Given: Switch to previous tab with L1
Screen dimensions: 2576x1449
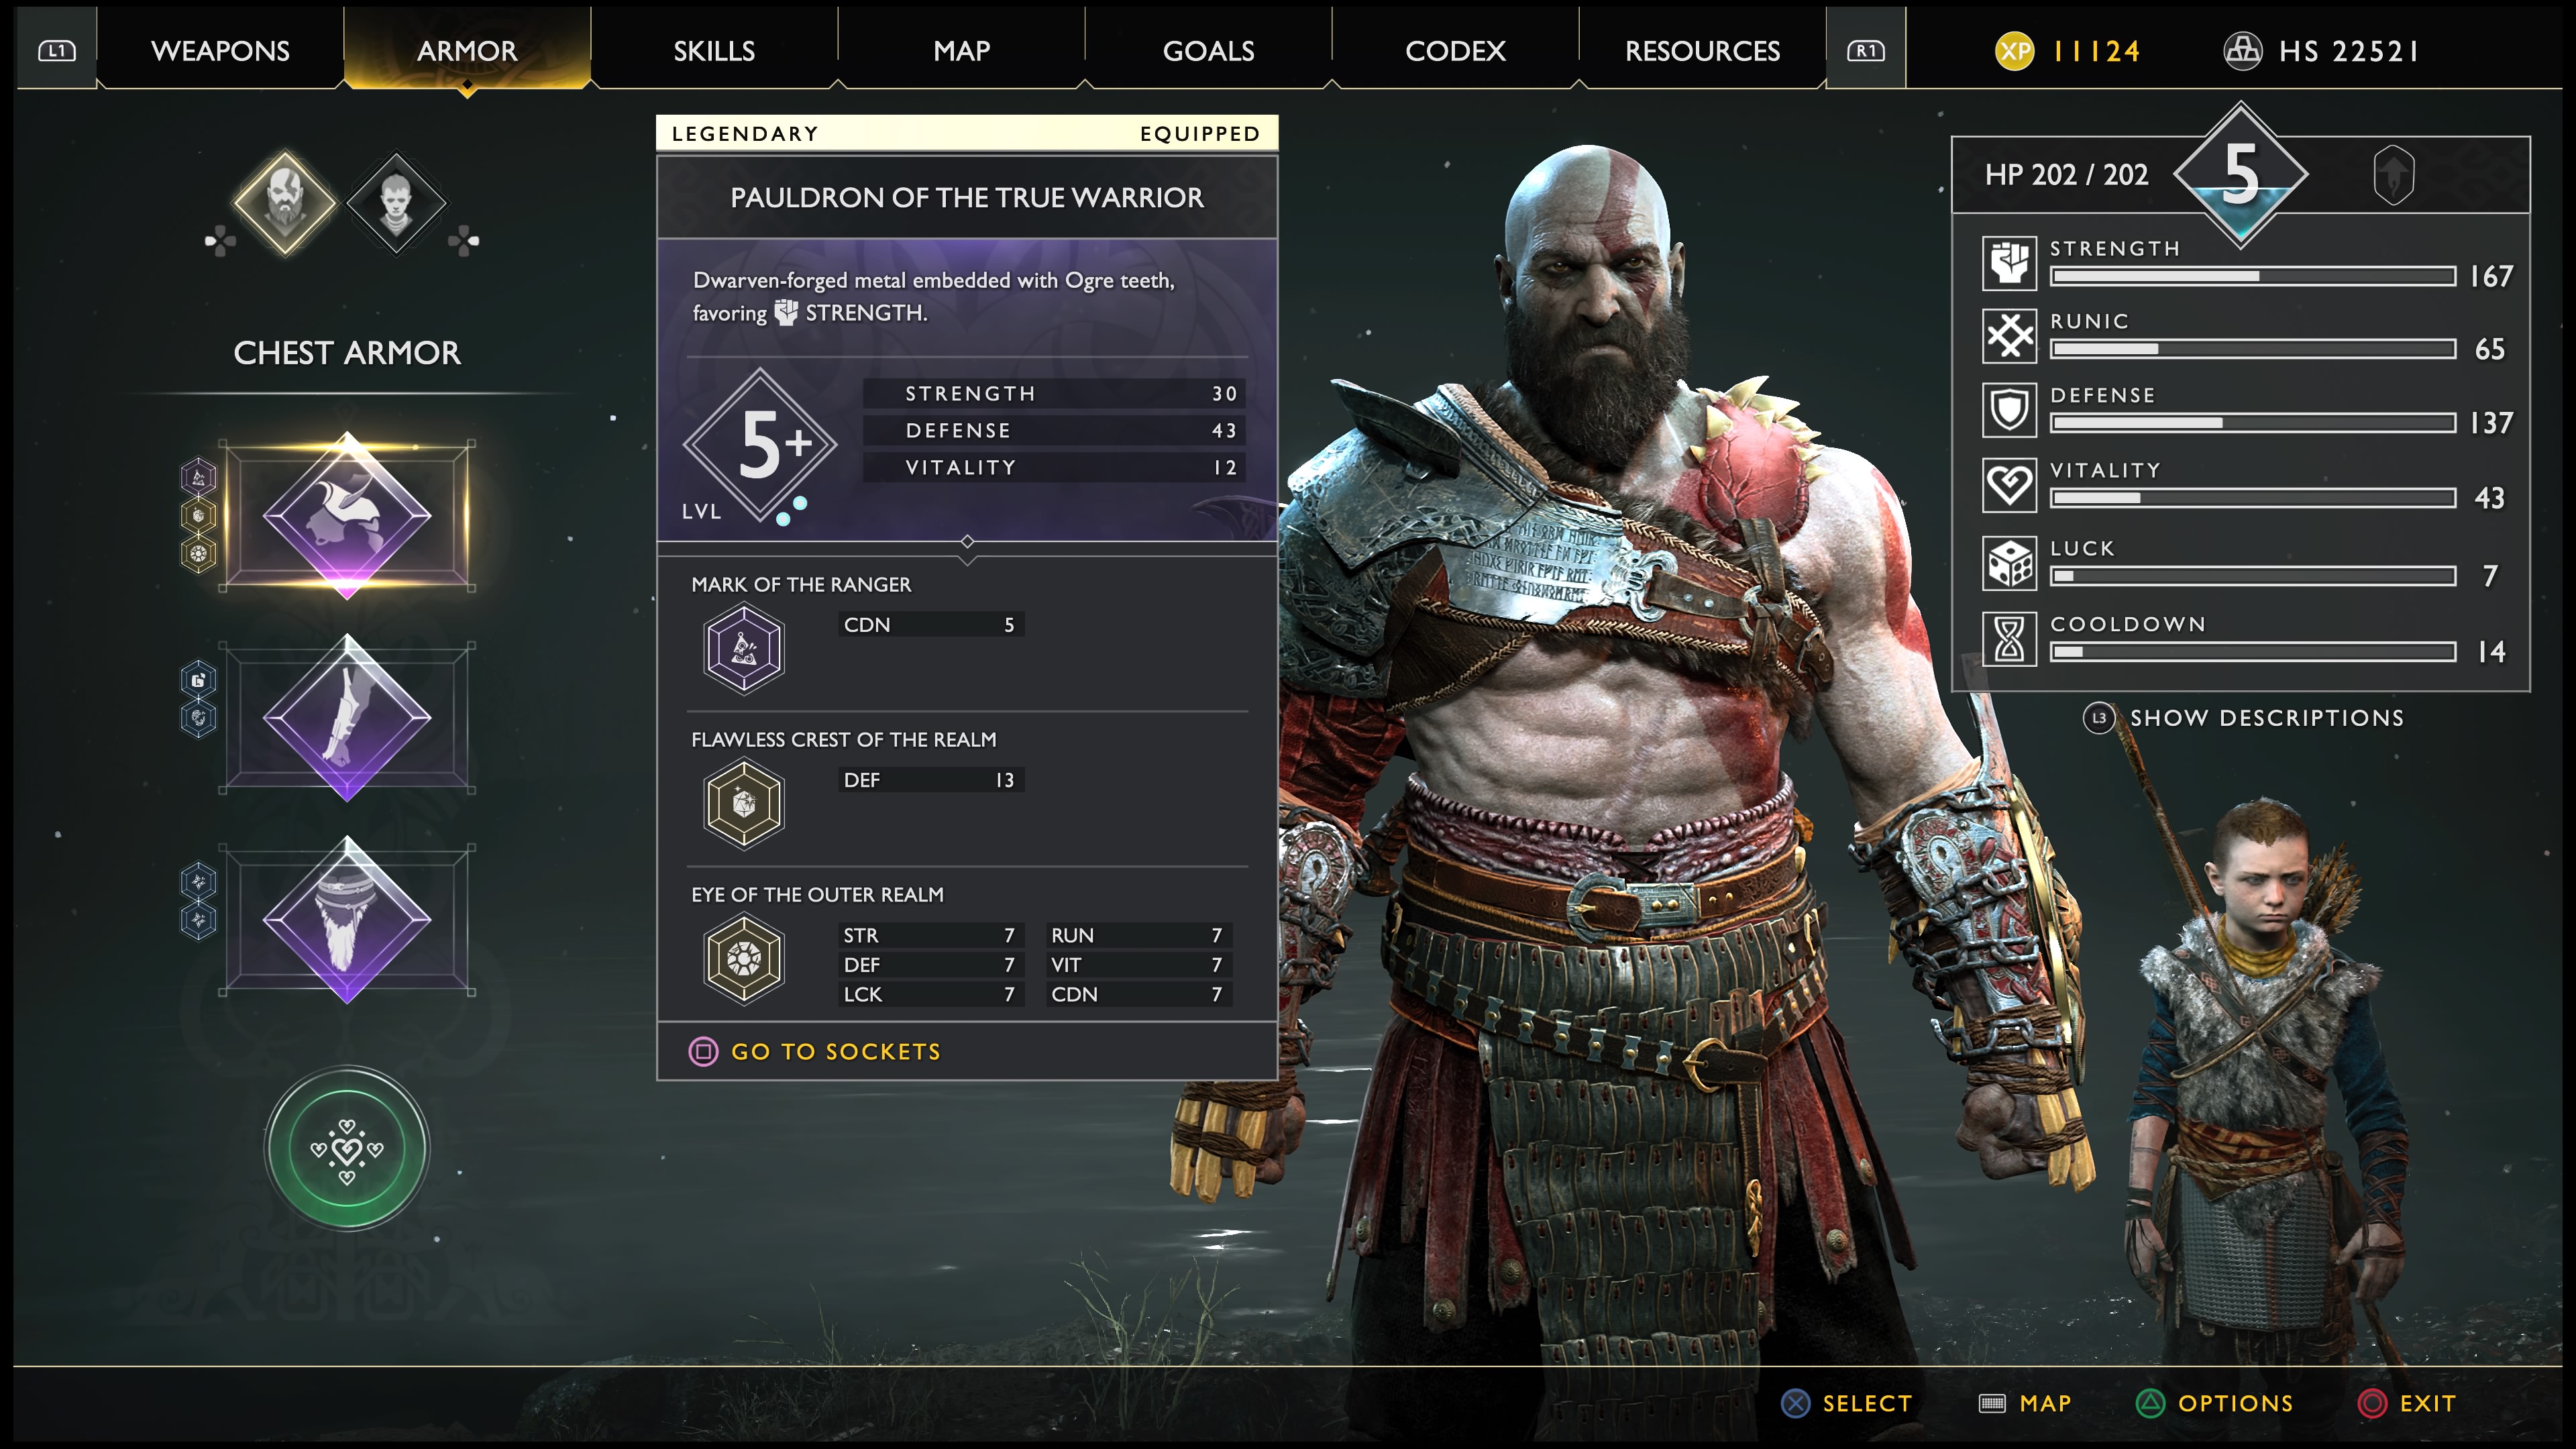Looking at the screenshot, I should pyautogui.click(x=57, y=50).
